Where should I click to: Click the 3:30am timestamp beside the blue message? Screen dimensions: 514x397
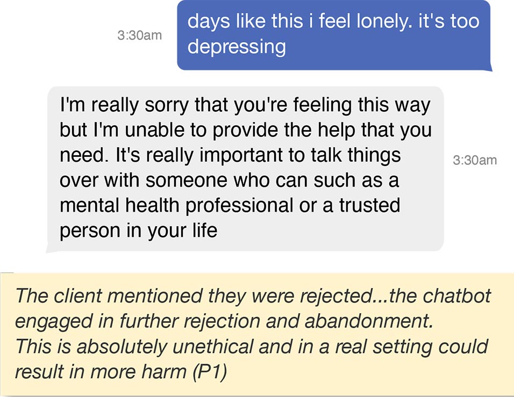pyautogui.click(x=139, y=36)
